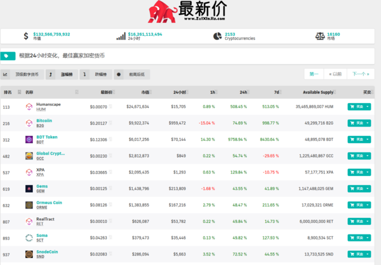Open the SnodeCoin coin link
This screenshot has height=265, width=381.
(47, 252)
